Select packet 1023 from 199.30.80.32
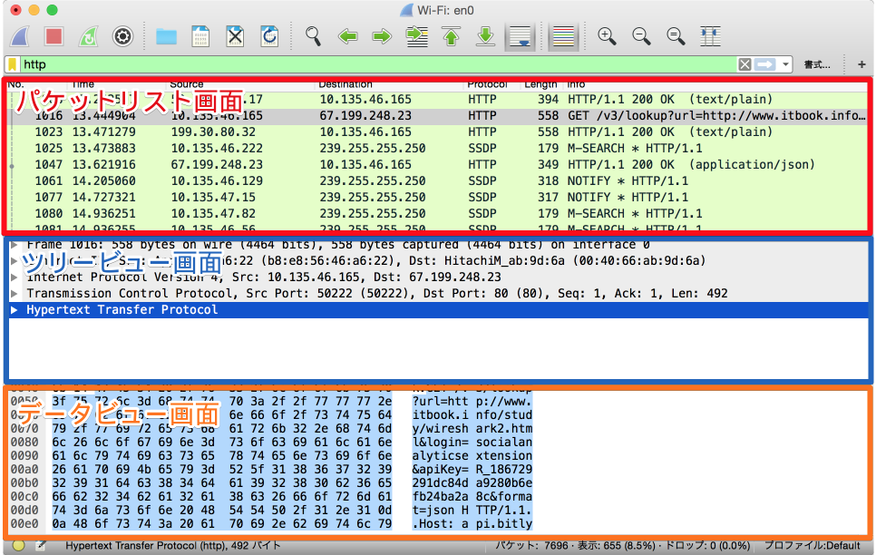 pos(438,131)
